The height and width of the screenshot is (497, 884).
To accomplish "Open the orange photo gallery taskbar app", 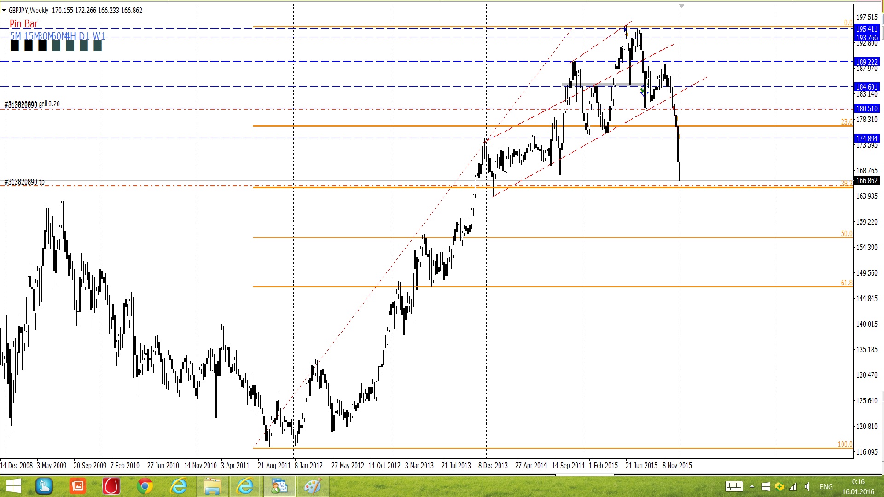I will click(x=78, y=486).
